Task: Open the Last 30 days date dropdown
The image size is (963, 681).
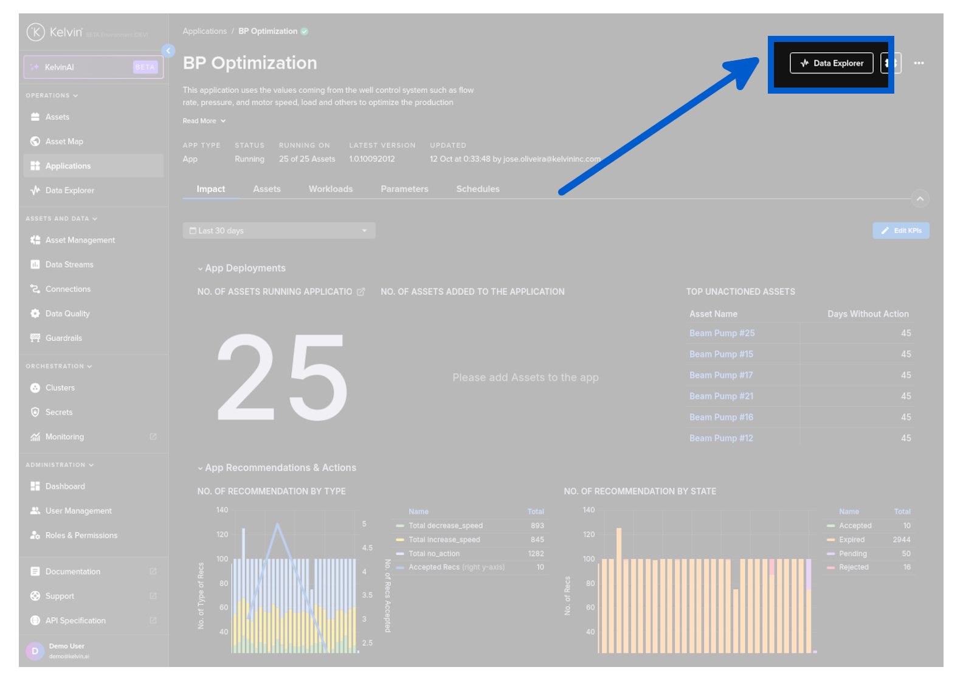Action: click(278, 231)
